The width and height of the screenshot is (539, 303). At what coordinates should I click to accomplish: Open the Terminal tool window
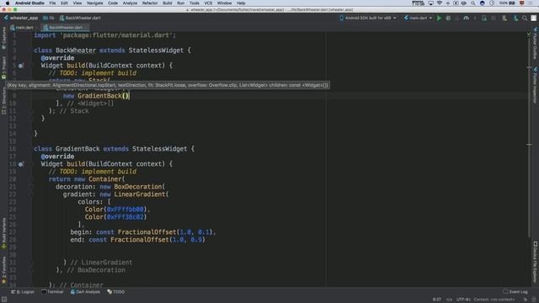[52, 292]
